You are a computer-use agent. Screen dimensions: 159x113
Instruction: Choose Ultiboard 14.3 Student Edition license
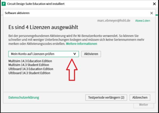point(29,73)
